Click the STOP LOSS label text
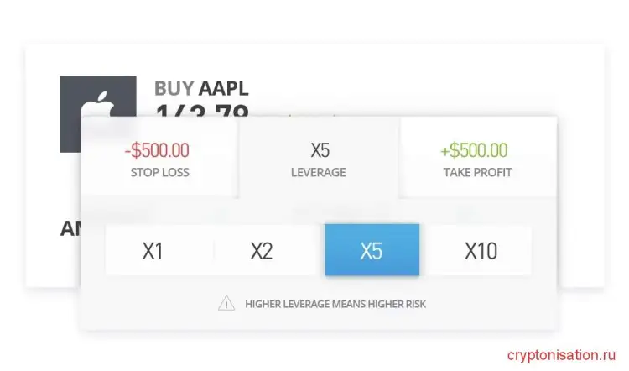Viewport: 629px width, 371px height. click(x=159, y=172)
